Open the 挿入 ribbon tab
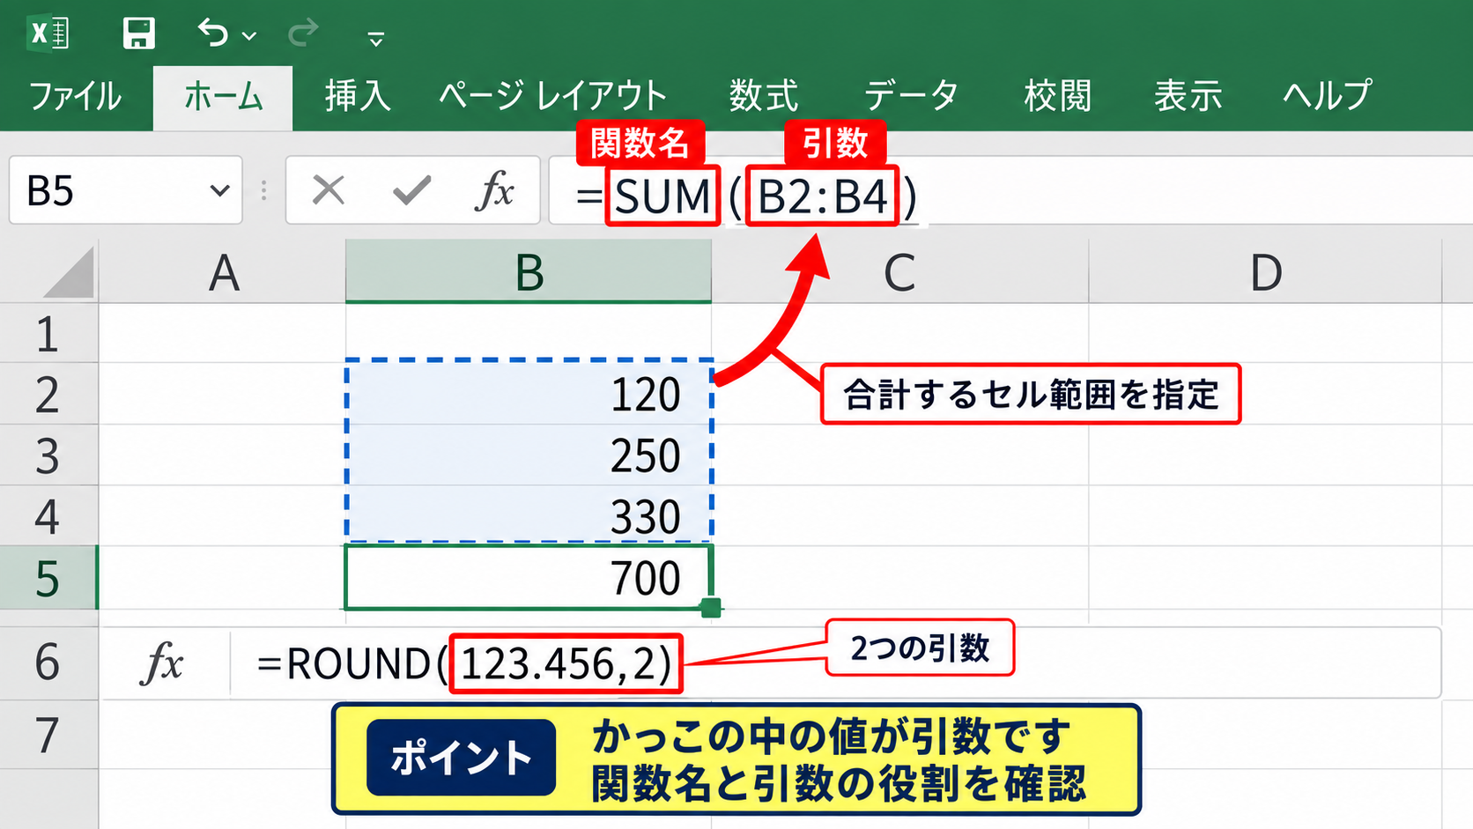 tap(357, 96)
